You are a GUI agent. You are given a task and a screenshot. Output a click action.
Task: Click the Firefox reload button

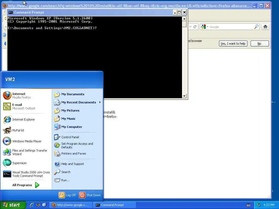[195, 27]
